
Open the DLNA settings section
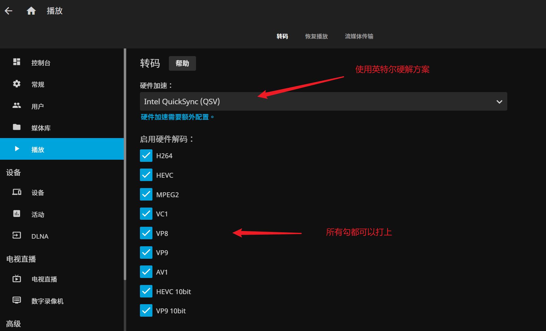[40, 236]
